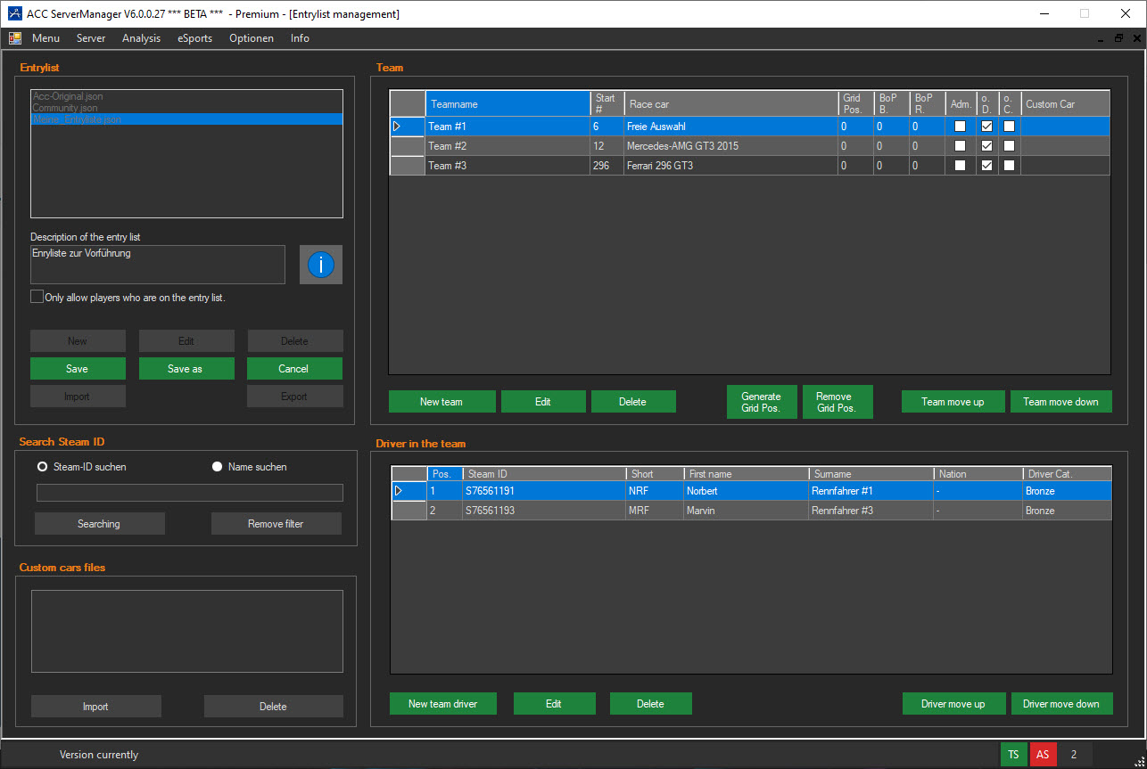Image resolution: width=1147 pixels, height=769 pixels.
Task: Click the app icon left of Menu
Action: (15, 38)
